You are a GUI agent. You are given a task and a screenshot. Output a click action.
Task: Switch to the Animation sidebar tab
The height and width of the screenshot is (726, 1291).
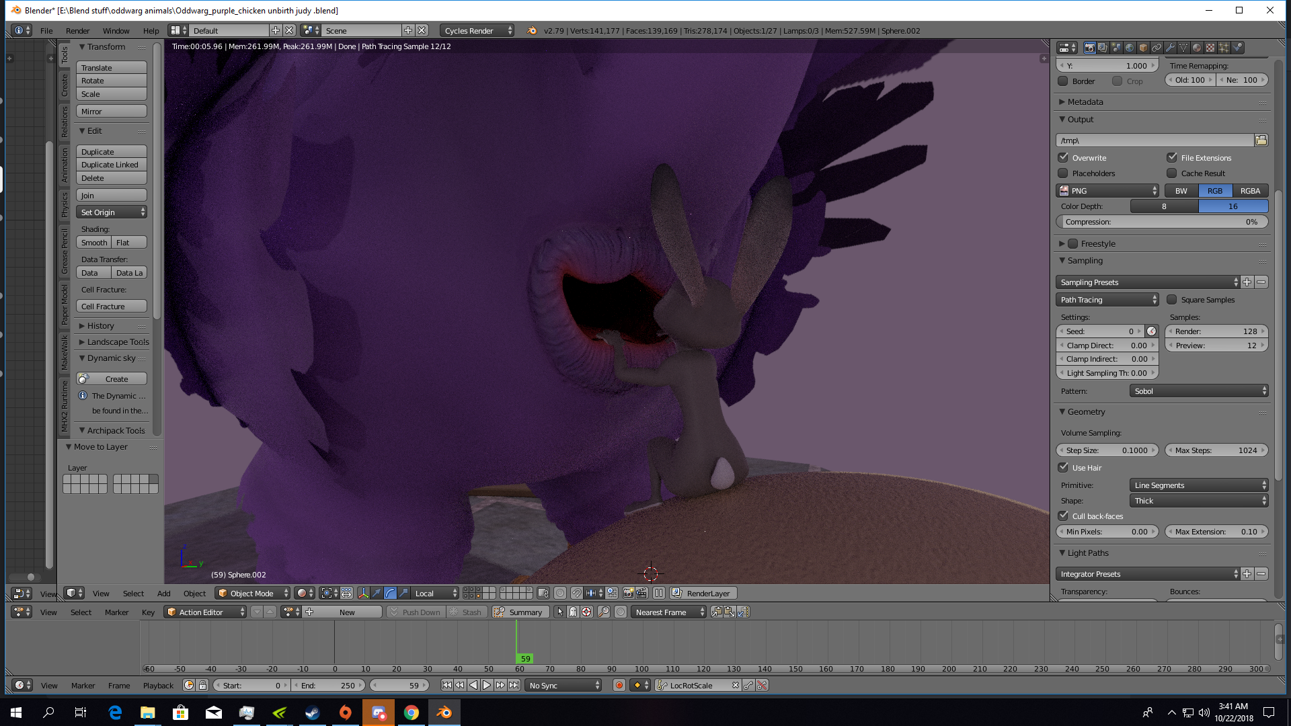[x=65, y=165]
